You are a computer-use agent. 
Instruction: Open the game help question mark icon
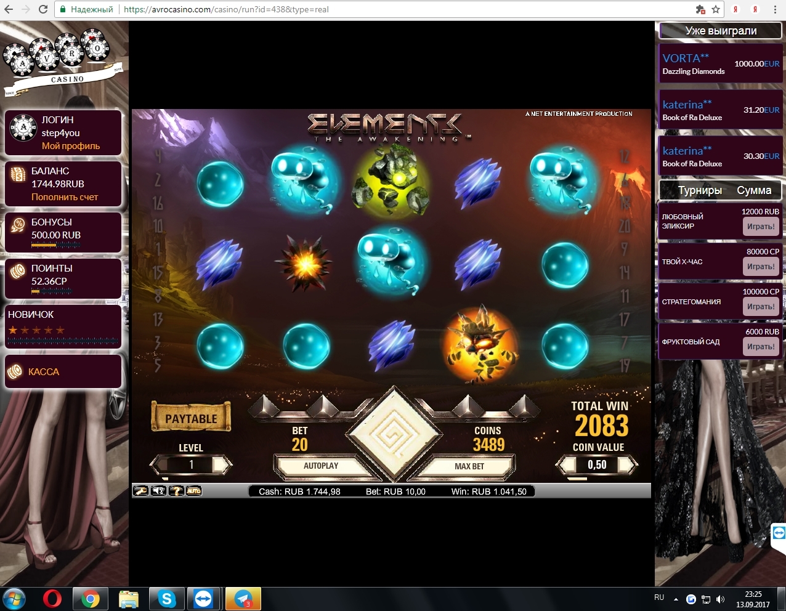[x=176, y=491]
